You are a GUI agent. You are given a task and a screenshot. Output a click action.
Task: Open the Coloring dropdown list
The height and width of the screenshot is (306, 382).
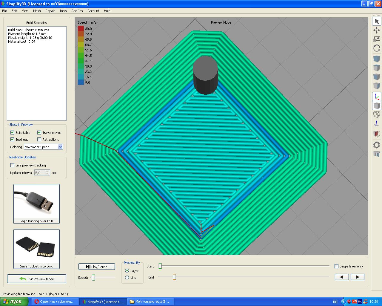(x=60, y=147)
